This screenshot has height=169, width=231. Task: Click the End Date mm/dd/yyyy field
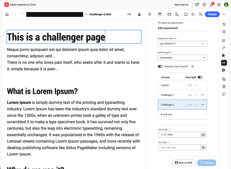[180, 147]
